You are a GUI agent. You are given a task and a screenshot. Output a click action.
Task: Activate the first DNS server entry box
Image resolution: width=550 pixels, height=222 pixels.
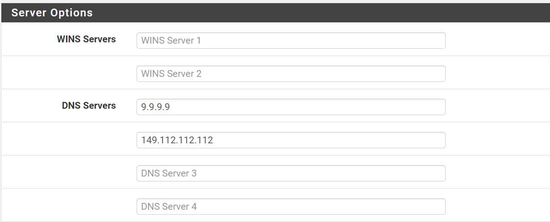[x=291, y=107]
